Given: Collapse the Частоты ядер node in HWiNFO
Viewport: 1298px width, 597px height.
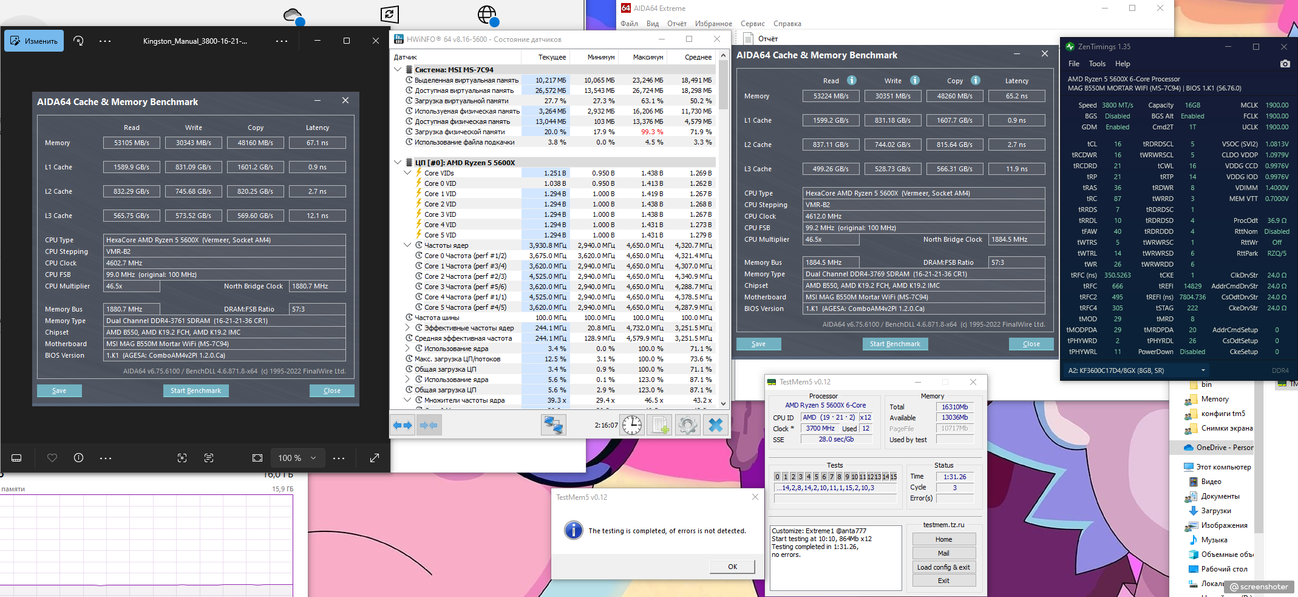Looking at the screenshot, I should pos(408,245).
